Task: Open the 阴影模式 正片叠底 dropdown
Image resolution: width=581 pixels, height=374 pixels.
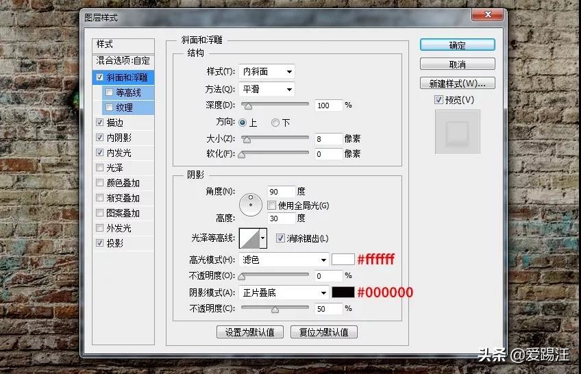Action: [284, 293]
